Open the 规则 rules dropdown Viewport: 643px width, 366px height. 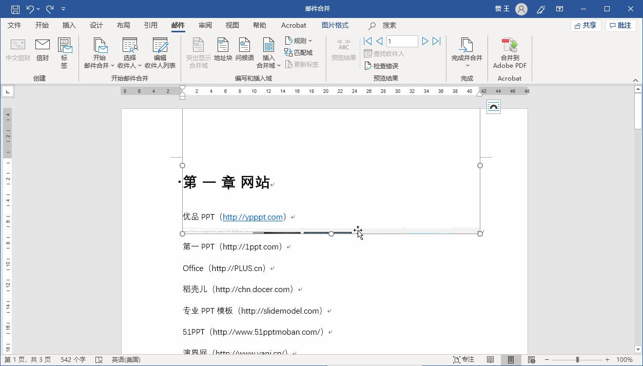pos(298,40)
